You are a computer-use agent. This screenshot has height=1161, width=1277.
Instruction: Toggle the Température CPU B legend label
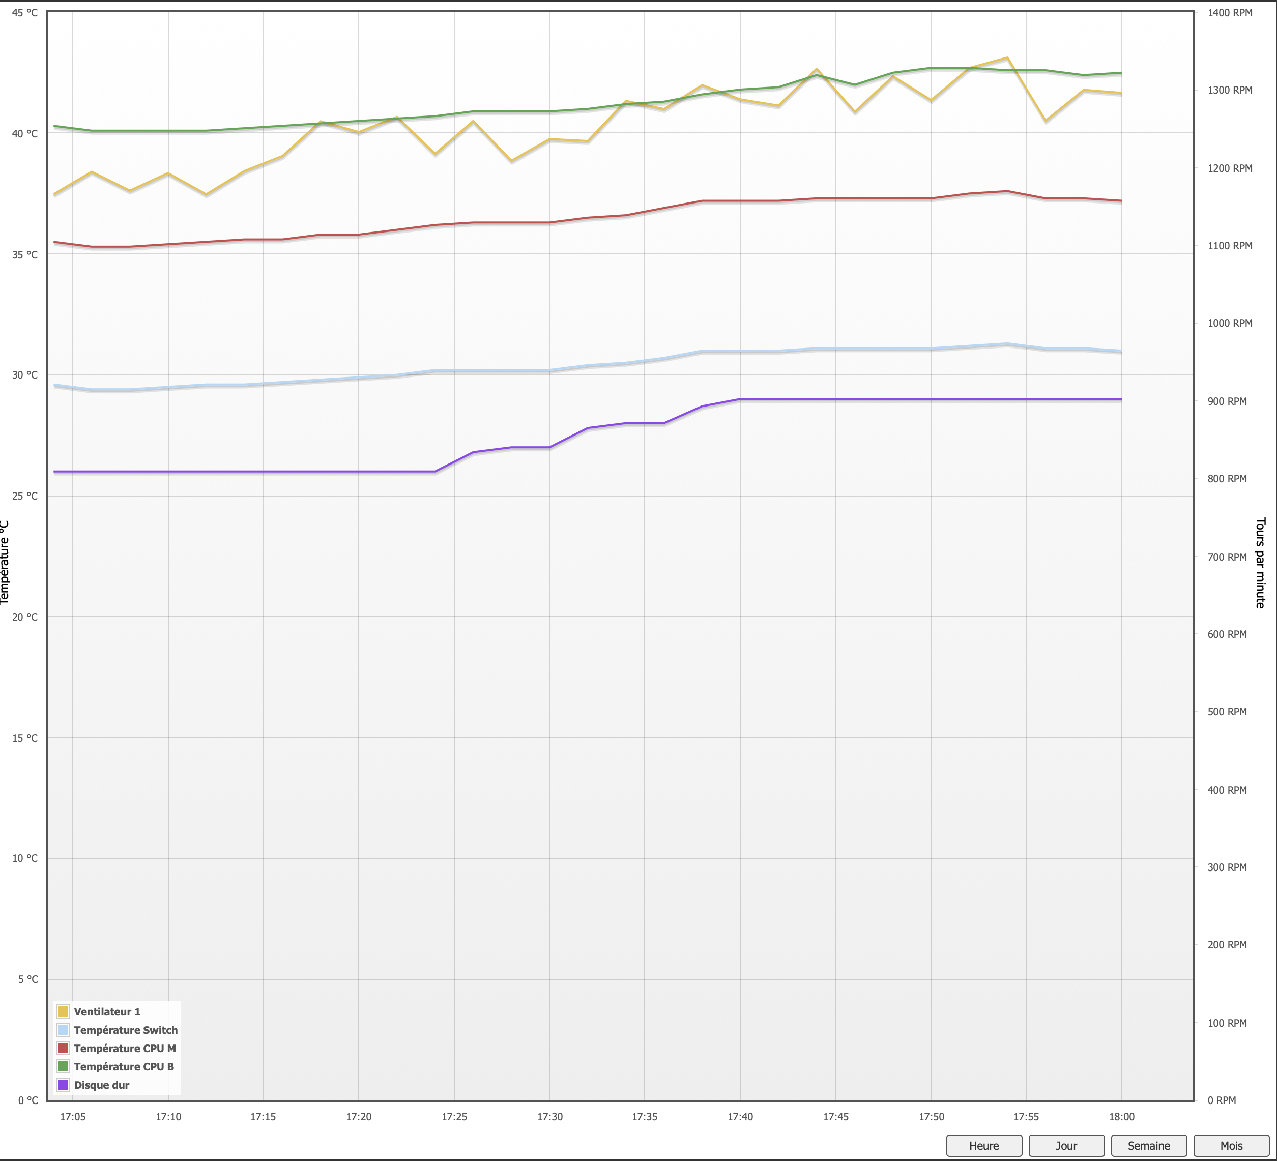(x=124, y=1067)
